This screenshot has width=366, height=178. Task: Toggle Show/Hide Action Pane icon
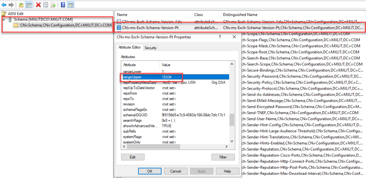click(x=70, y=5)
